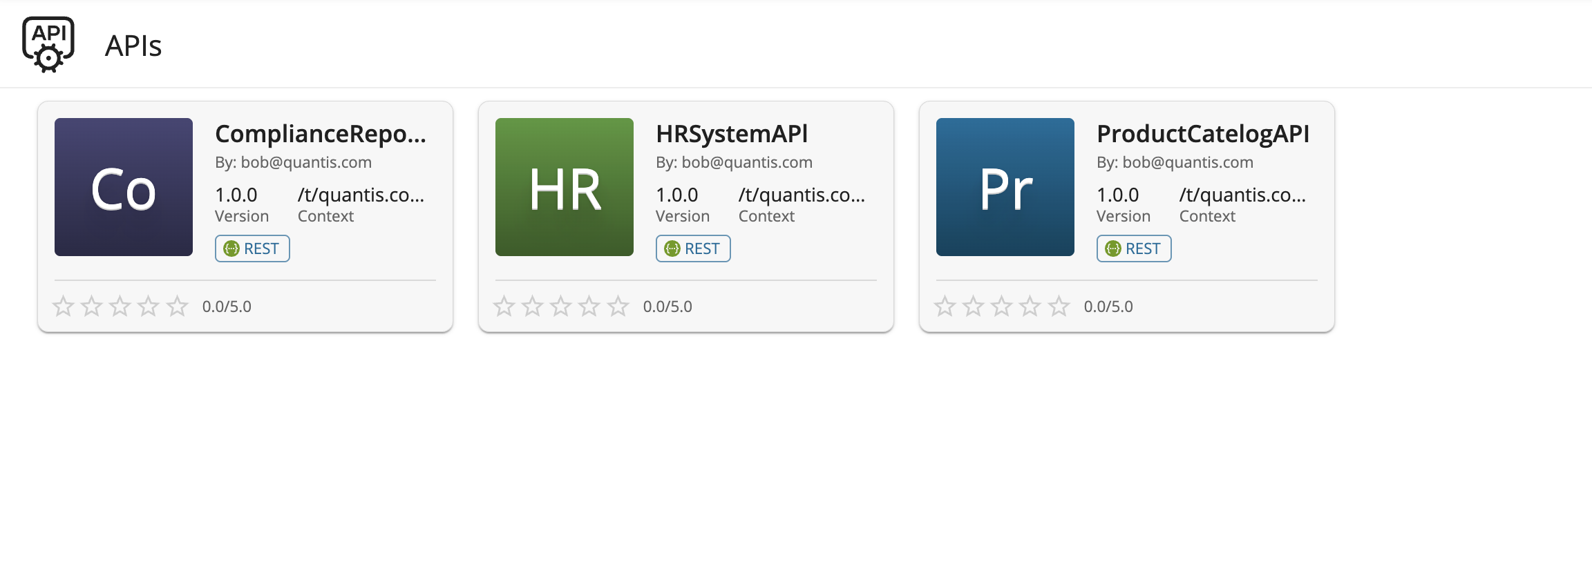Give ProductCatelogAPI a five-star rating

point(1059,306)
